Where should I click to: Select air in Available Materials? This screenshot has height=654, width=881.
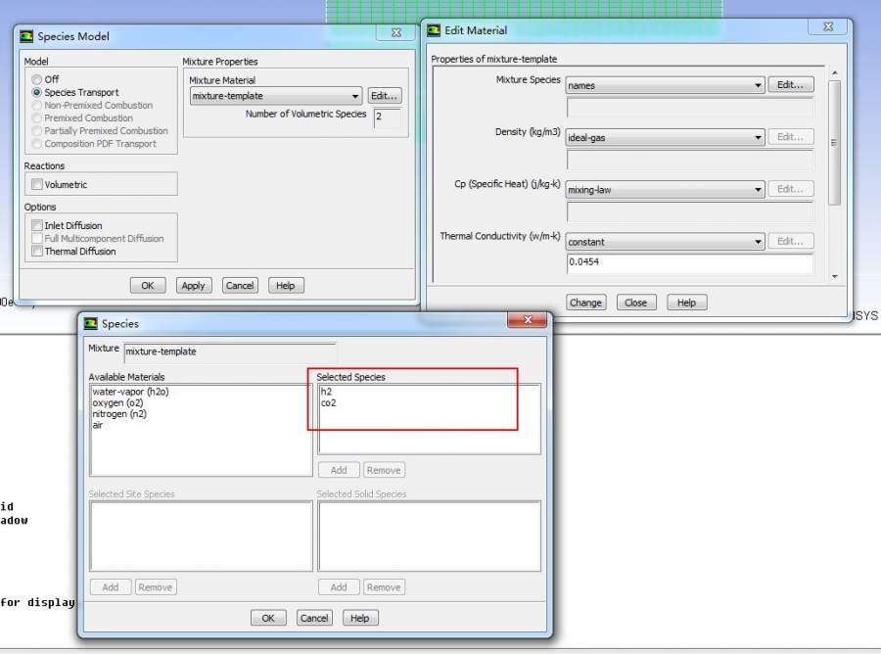[x=98, y=425]
